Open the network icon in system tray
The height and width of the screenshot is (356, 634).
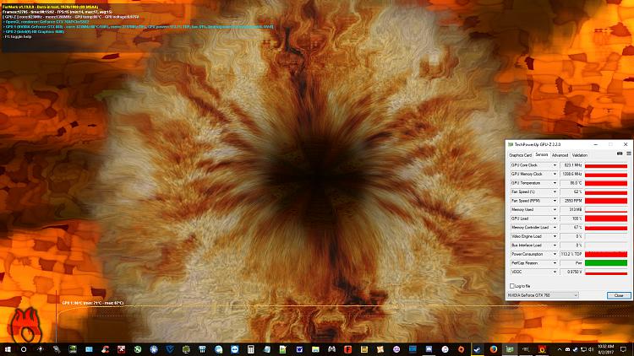(x=584, y=349)
